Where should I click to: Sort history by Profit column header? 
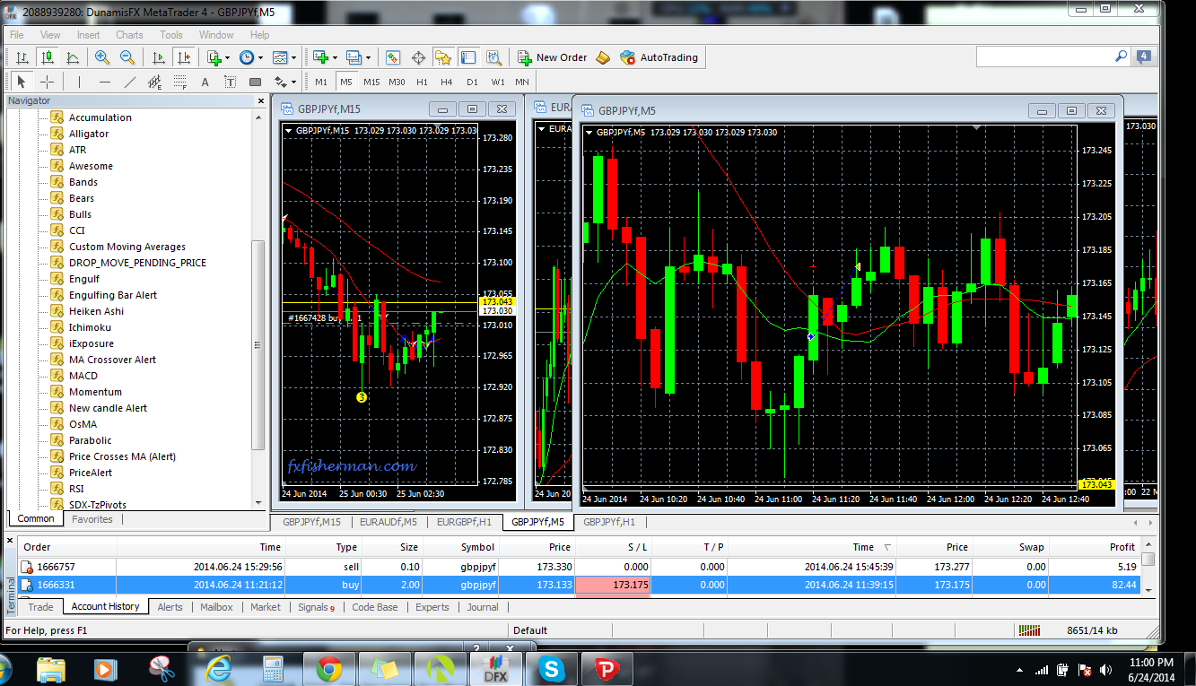pyautogui.click(x=1096, y=547)
